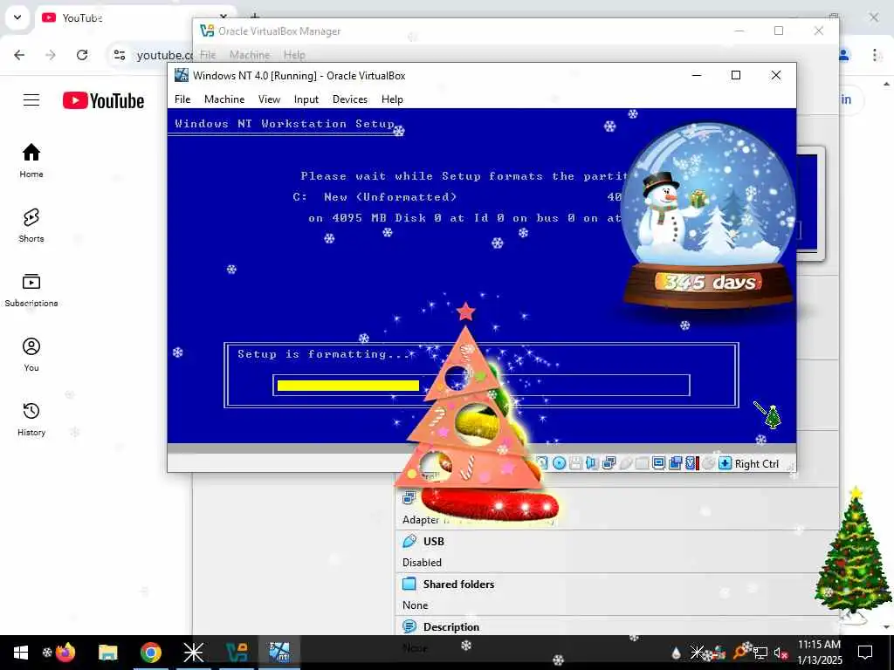Image resolution: width=894 pixels, height=670 pixels.
Task: Click the keyboard capture arrow icon beside Right Ctrl
Action: click(725, 464)
